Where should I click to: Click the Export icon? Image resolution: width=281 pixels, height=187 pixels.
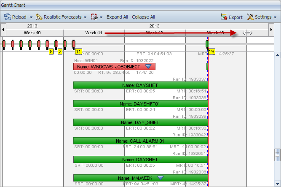click(x=224, y=17)
